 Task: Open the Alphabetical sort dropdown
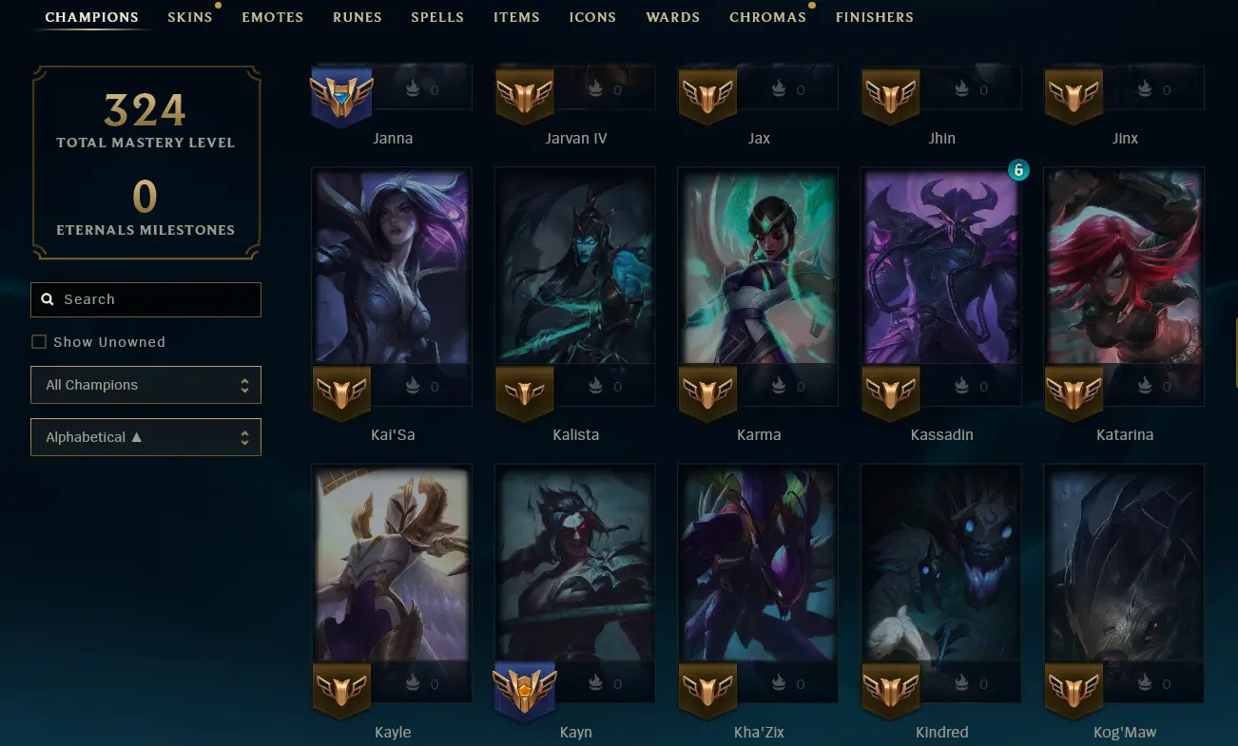pos(145,437)
